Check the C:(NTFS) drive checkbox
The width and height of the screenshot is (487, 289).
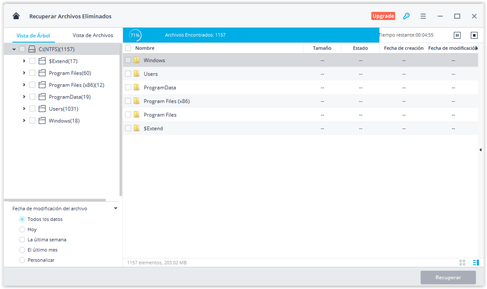pos(22,49)
